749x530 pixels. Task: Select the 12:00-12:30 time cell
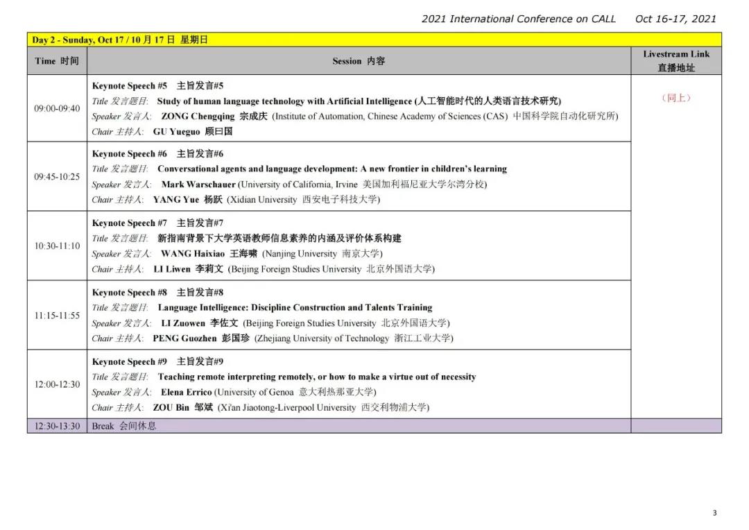[x=57, y=384]
